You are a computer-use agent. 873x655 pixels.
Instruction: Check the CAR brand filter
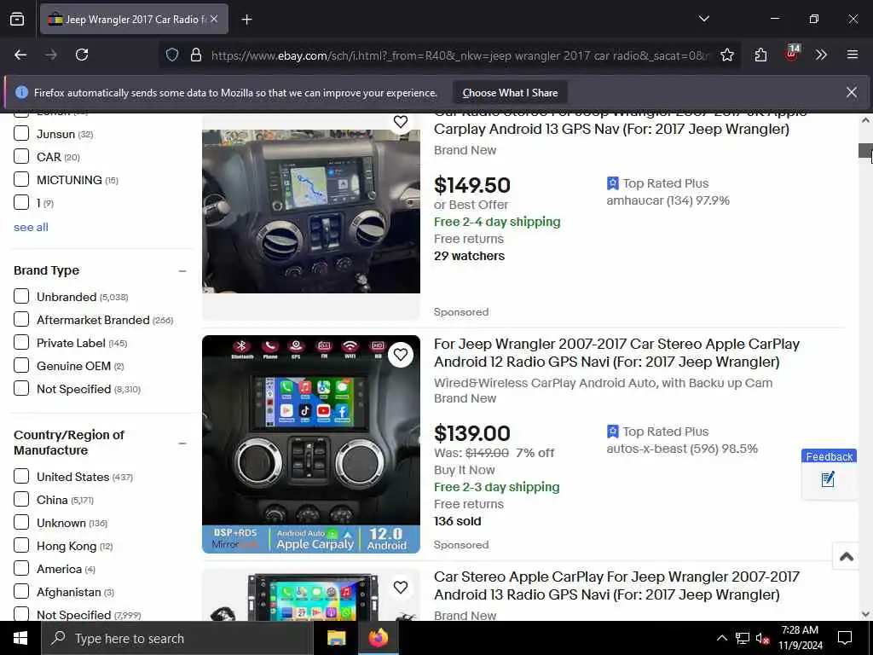pyautogui.click(x=21, y=157)
